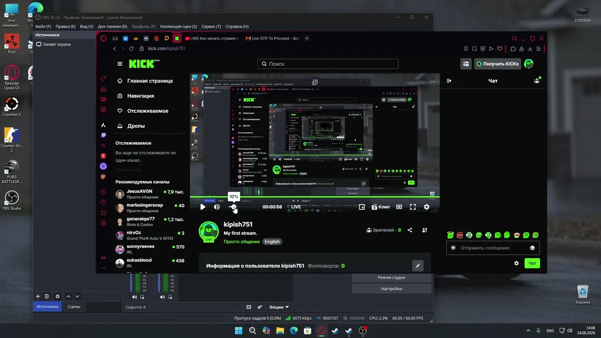Click the kick.com/kipish751 address bar

point(166,49)
